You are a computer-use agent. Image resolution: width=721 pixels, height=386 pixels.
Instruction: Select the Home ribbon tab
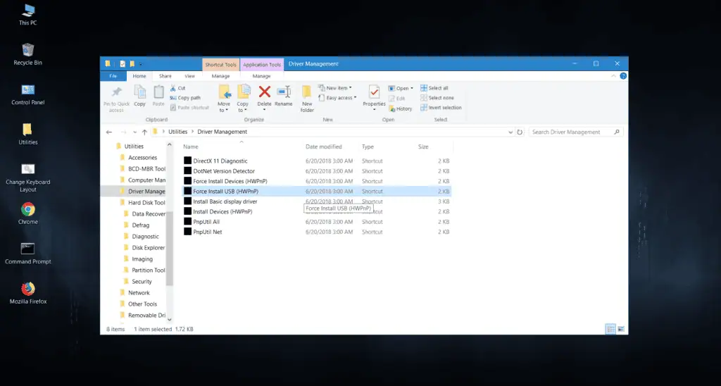point(139,76)
